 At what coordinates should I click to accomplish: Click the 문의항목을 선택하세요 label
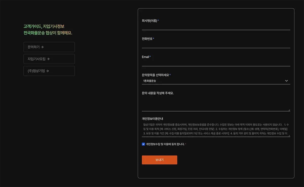[x=155, y=75]
